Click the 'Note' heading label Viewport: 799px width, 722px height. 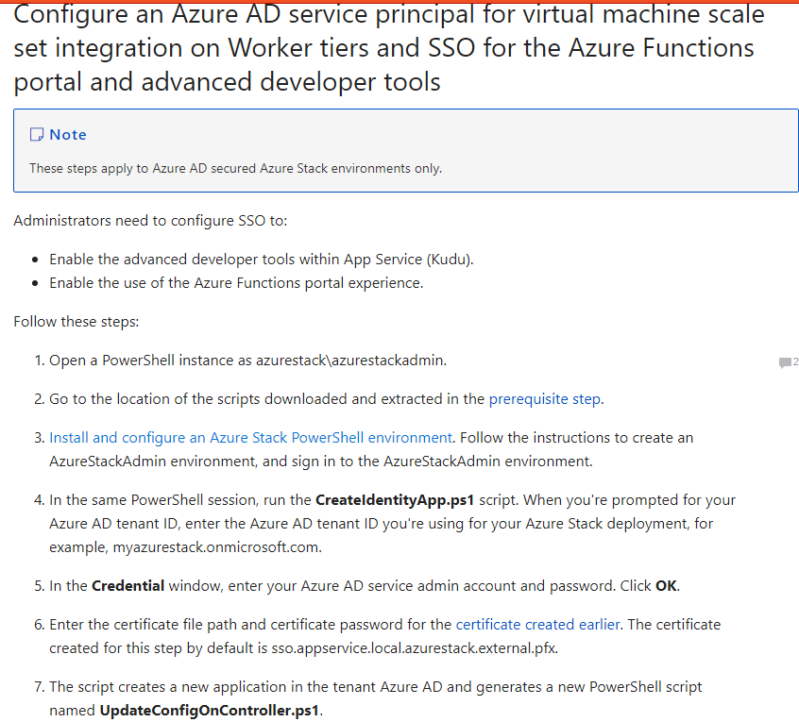point(68,135)
